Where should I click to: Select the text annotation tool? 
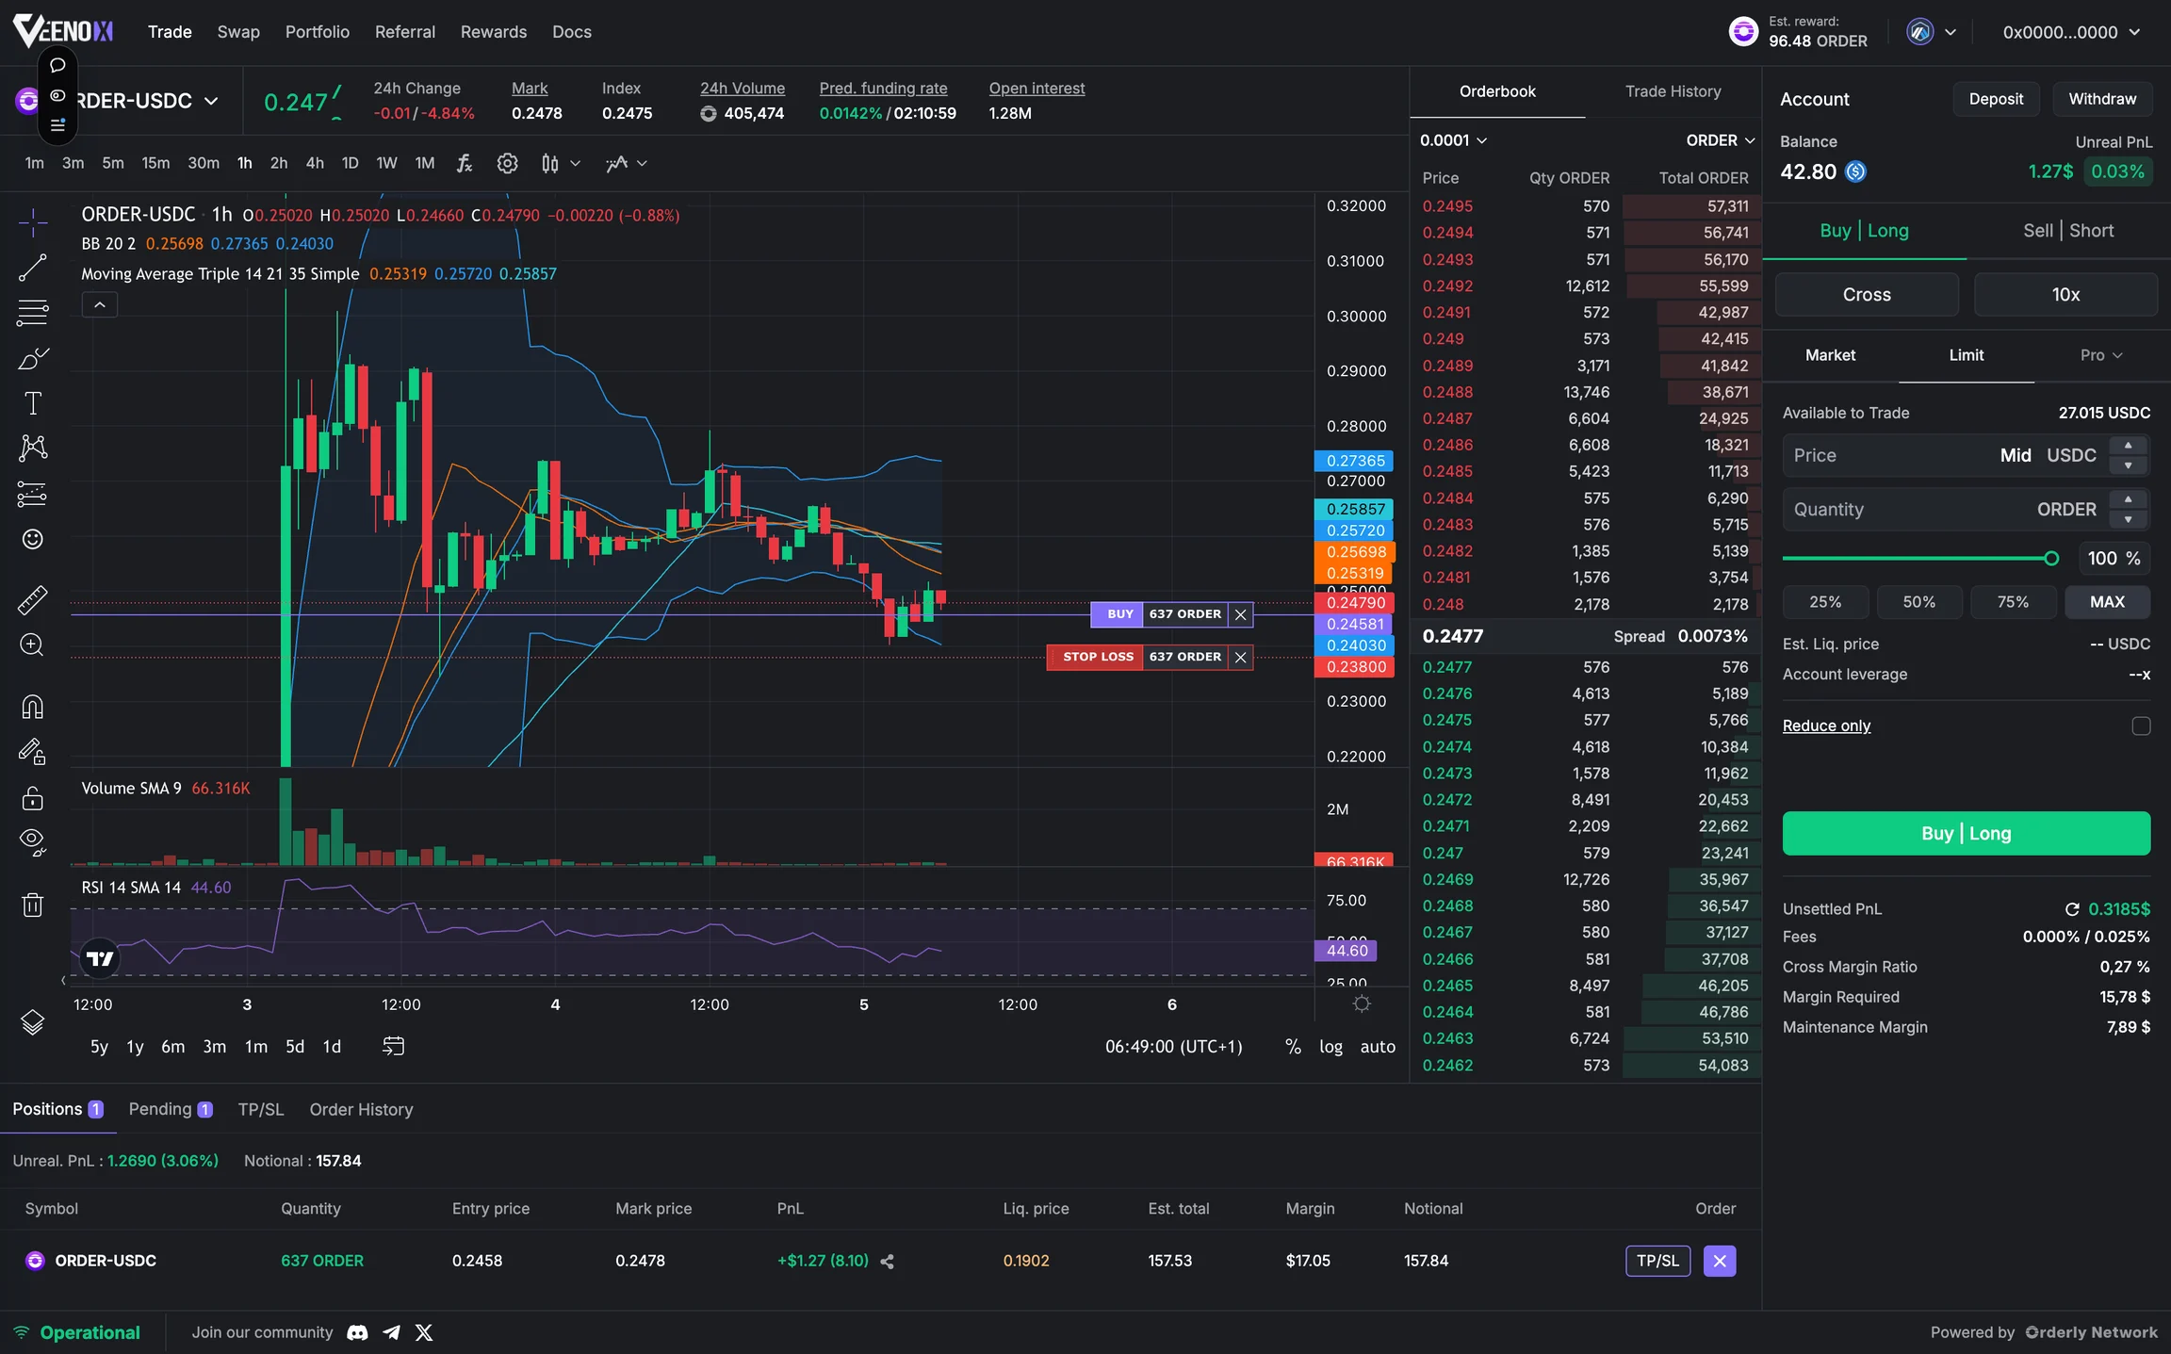coord(33,403)
